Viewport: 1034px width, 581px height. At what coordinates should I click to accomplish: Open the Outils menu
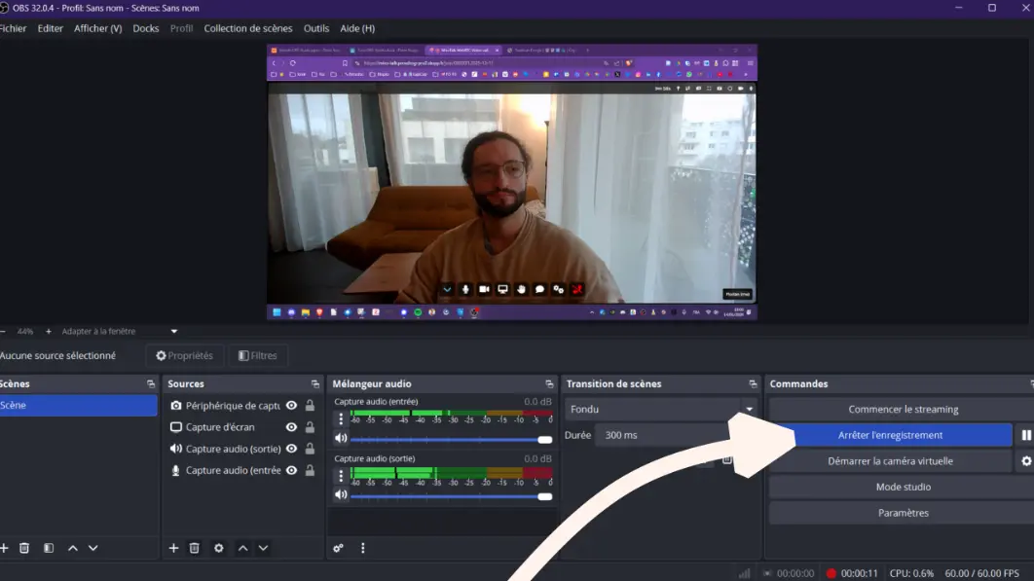tap(315, 28)
